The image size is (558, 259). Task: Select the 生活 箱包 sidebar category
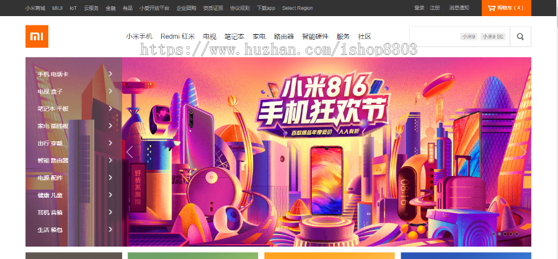point(74,229)
